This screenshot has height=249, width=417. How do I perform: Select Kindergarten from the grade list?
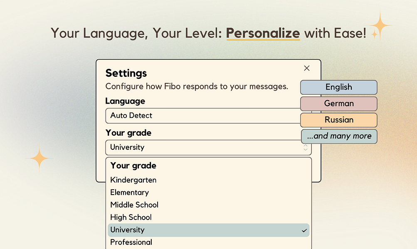[x=133, y=180]
